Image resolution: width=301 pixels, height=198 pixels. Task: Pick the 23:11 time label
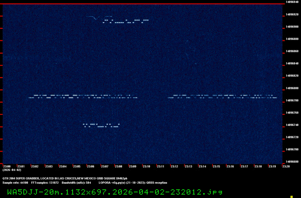tap(161, 166)
